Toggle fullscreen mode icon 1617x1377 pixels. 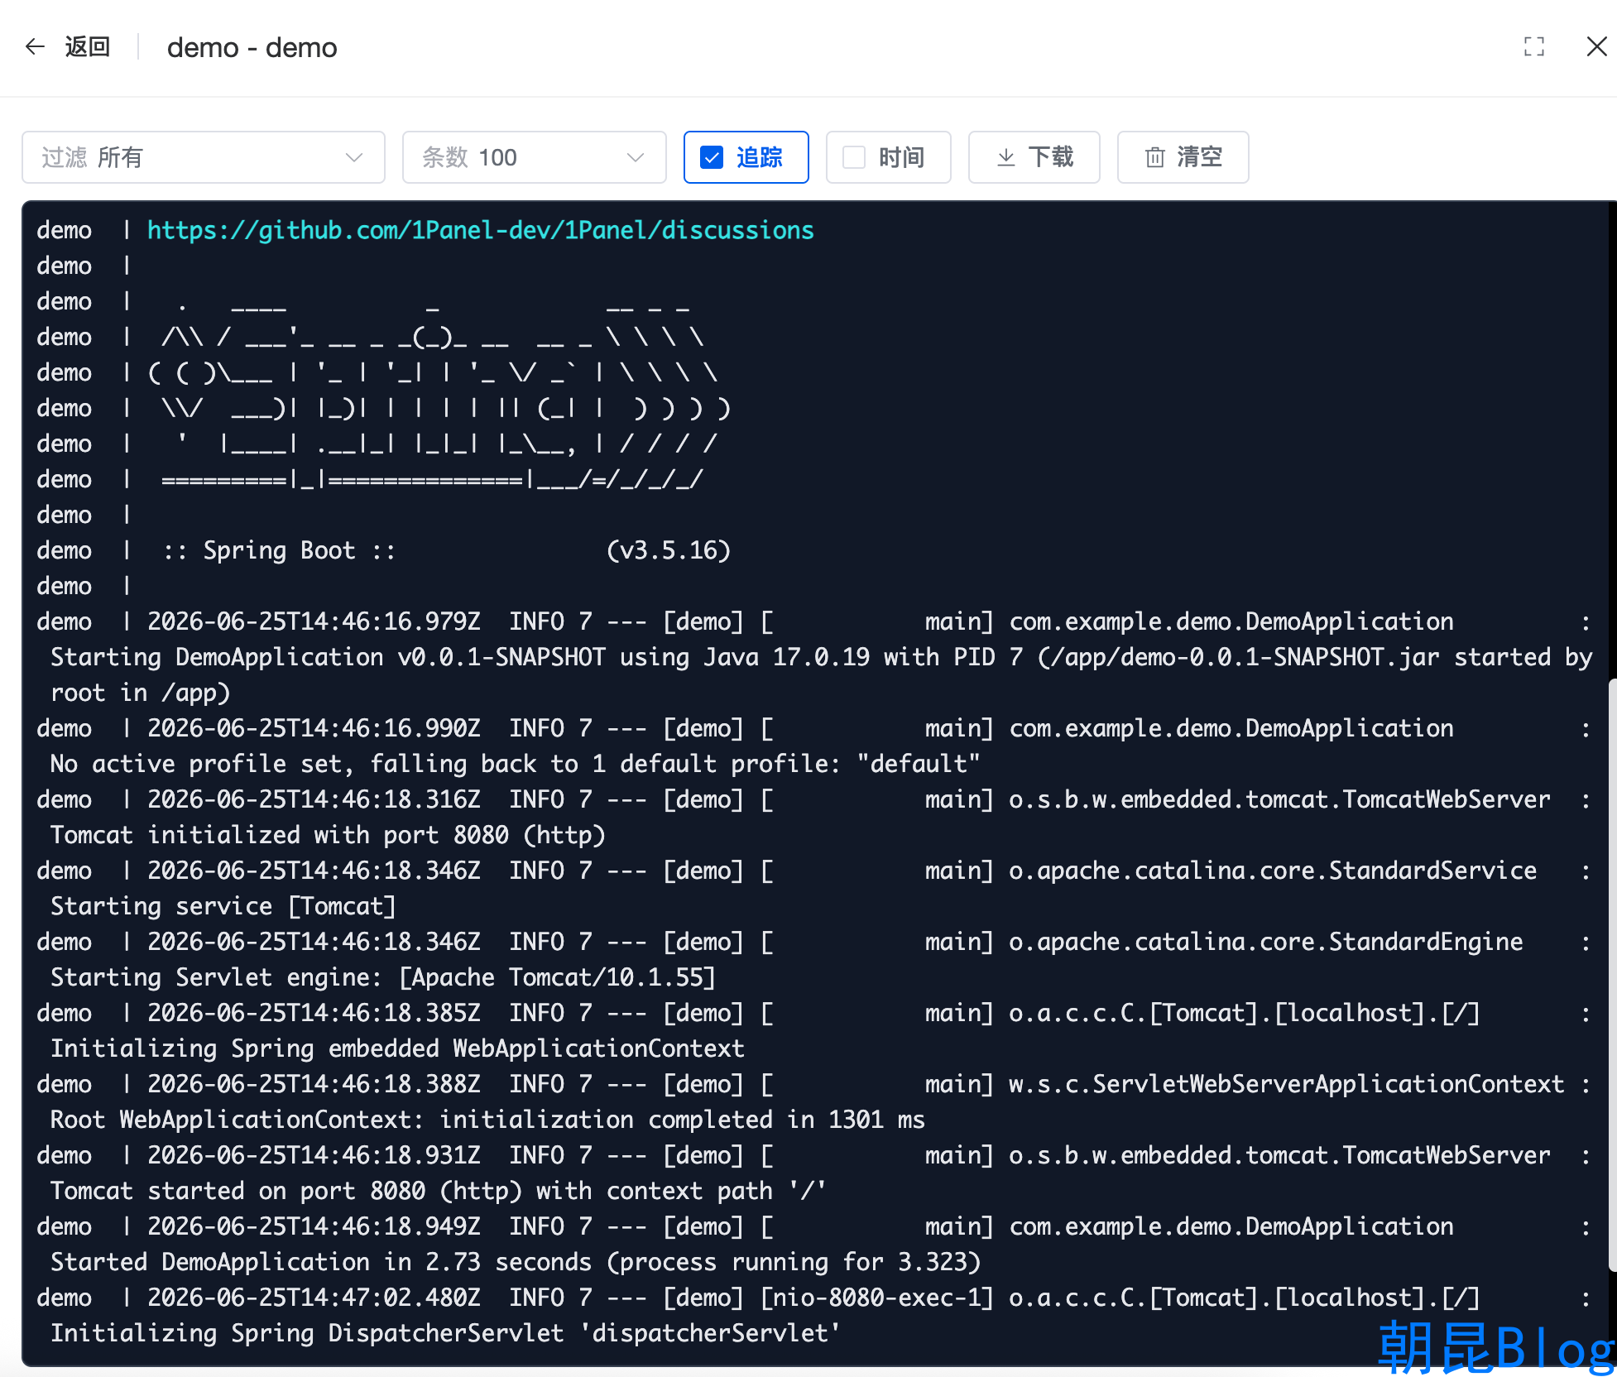pyautogui.click(x=1534, y=46)
